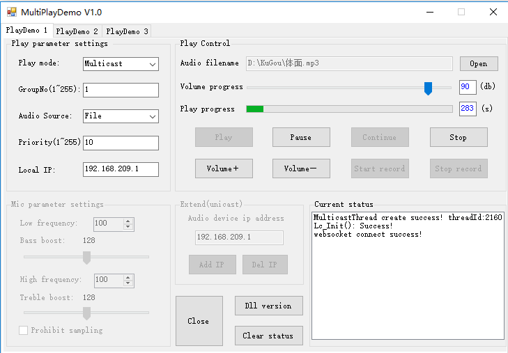Switch to the PlayDemo 1 tab
This screenshot has height=353, width=508.
coord(27,31)
